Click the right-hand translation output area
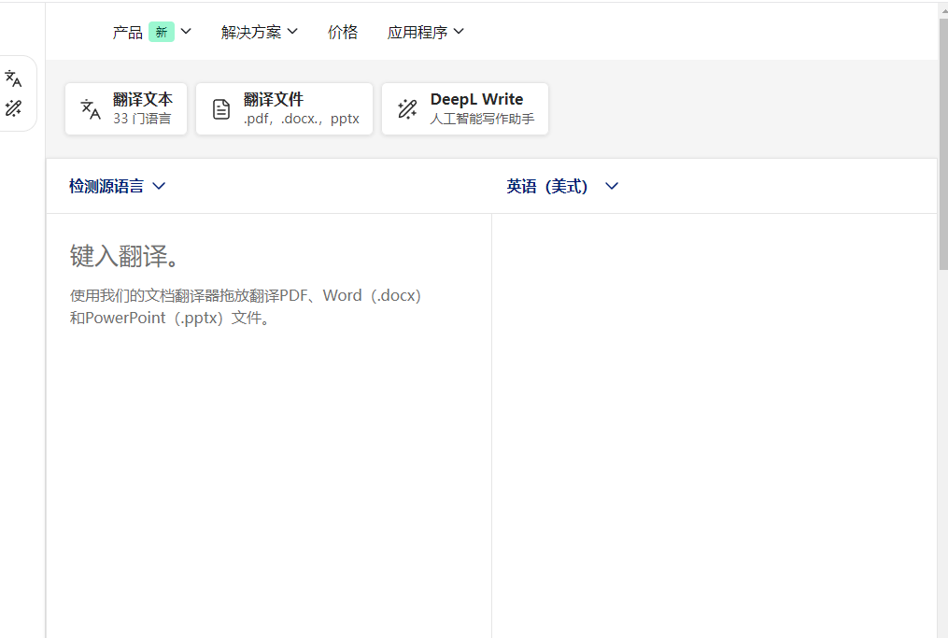The image size is (948, 638). coord(714,425)
